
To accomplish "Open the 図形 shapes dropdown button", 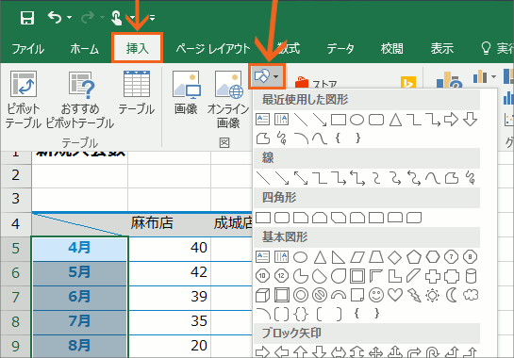I will tap(267, 76).
